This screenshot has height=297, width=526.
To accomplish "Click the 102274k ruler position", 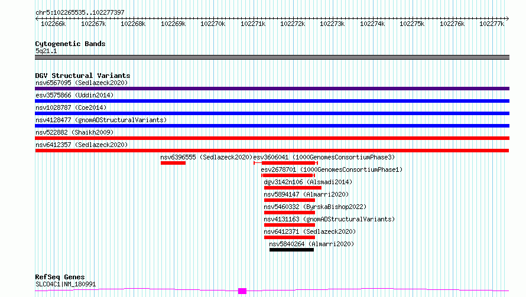I will pyautogui.click(x=372, y=24).
